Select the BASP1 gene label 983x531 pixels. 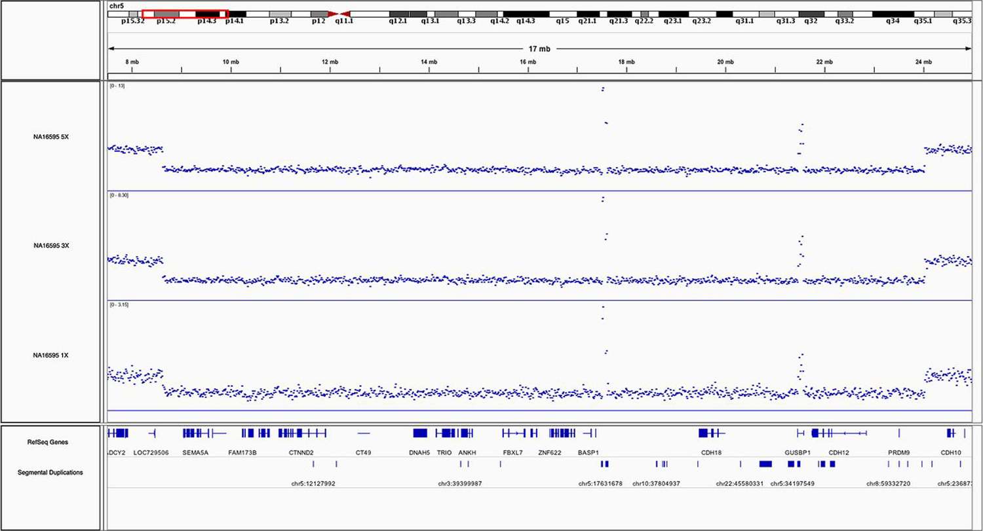[588, 452]
